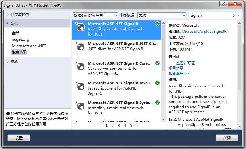
Task: Click the package list scrollbar up arrow
Action: [163, 23]
